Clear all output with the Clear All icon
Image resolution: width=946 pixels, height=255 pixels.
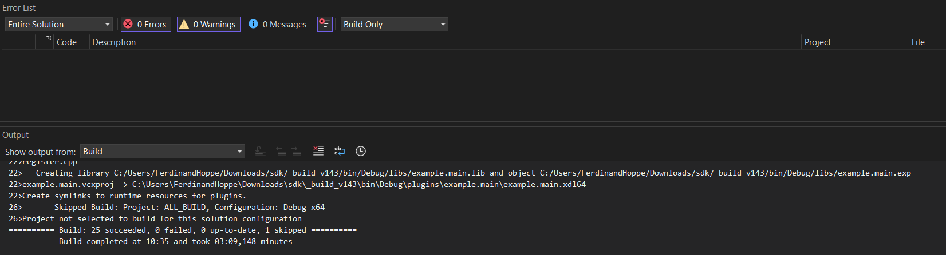[x=318, y=151]
